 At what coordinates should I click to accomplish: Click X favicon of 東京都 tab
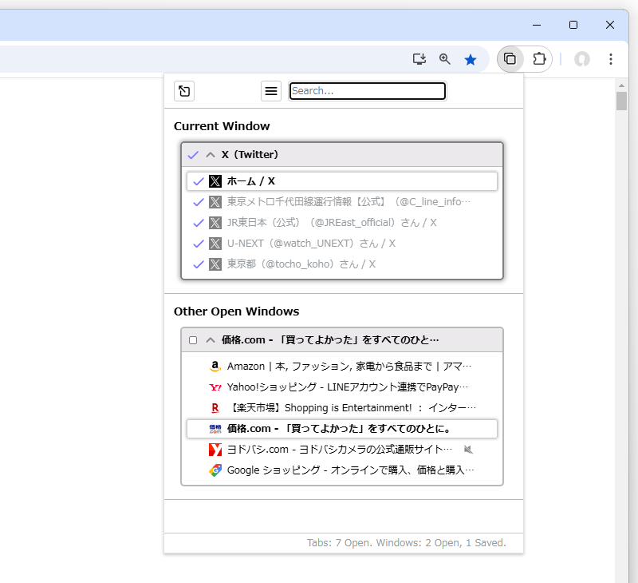pos(215,264)
